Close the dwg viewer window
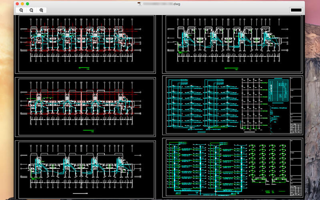Image resolution: width=320 pixels, height=200 pixels. [x=17, y=4]
